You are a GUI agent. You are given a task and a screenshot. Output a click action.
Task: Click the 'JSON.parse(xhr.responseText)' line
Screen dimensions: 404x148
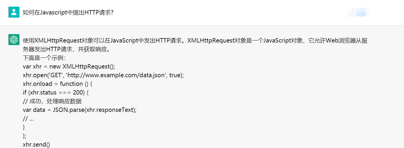(x=94, y=110)
